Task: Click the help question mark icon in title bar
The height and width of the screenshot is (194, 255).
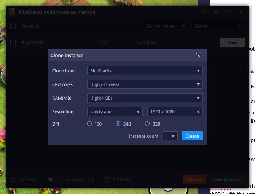Action: point(204,12)
